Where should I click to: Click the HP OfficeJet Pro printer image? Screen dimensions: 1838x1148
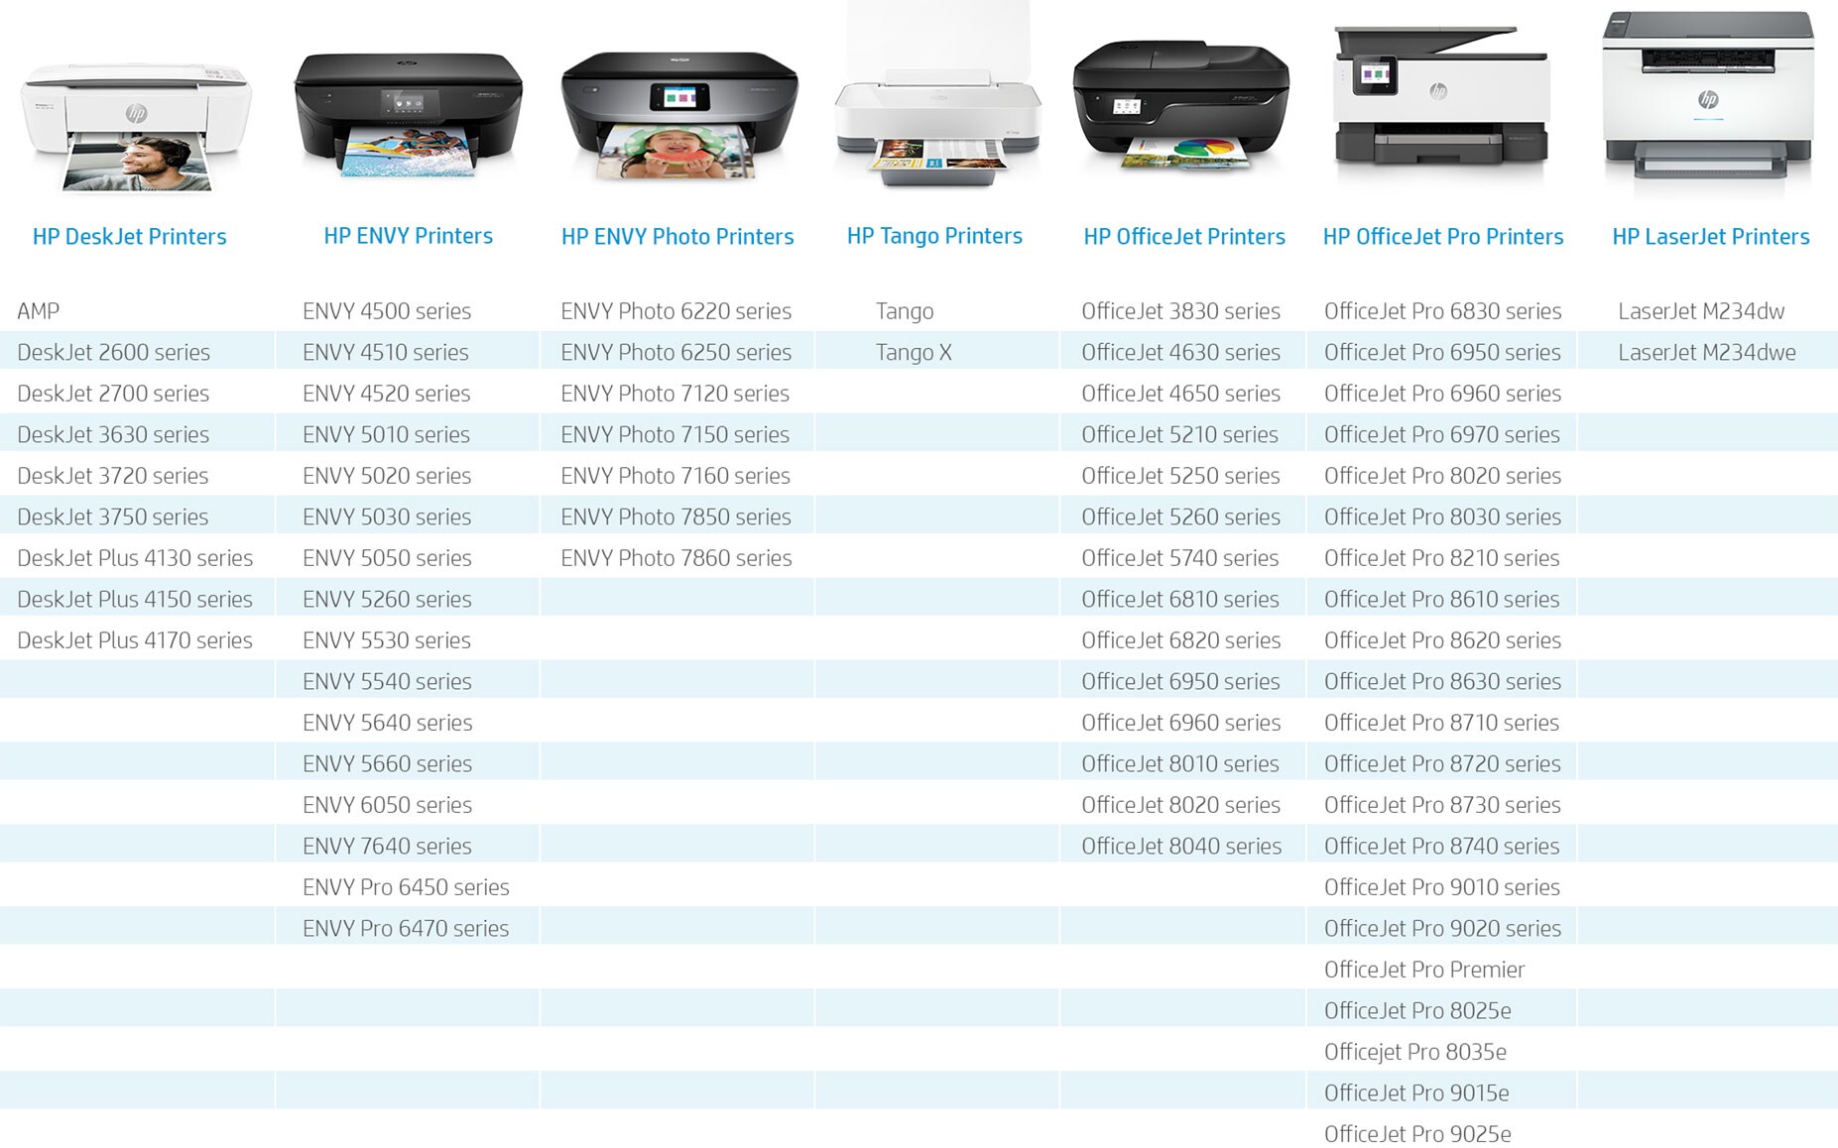point(1441,97)
